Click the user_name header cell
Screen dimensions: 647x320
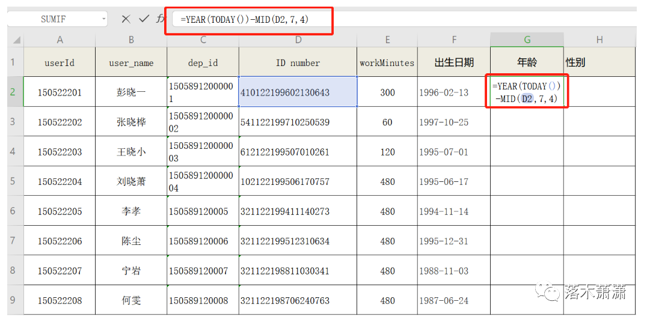131,62
